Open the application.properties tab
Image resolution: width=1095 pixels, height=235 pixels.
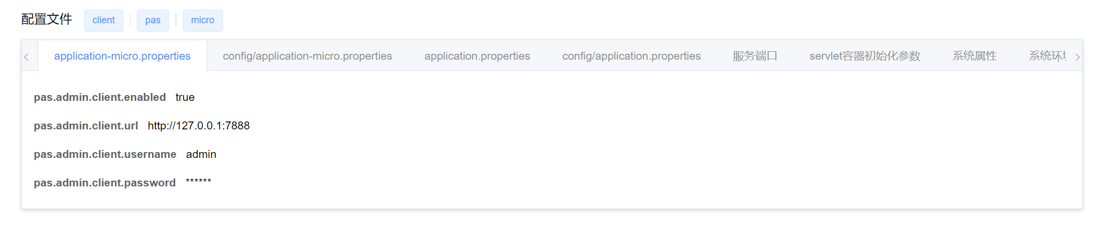pyautogui.click(x=477, y=56)
